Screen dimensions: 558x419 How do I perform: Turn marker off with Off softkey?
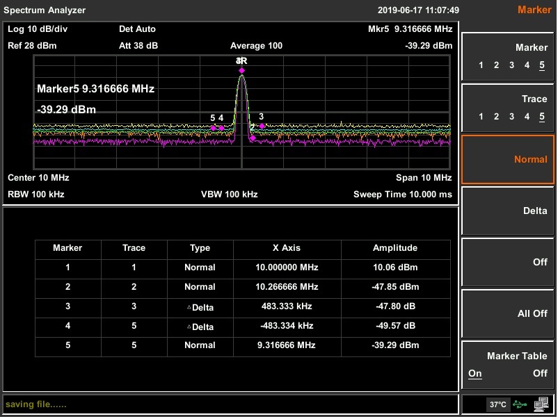(508, 262)
